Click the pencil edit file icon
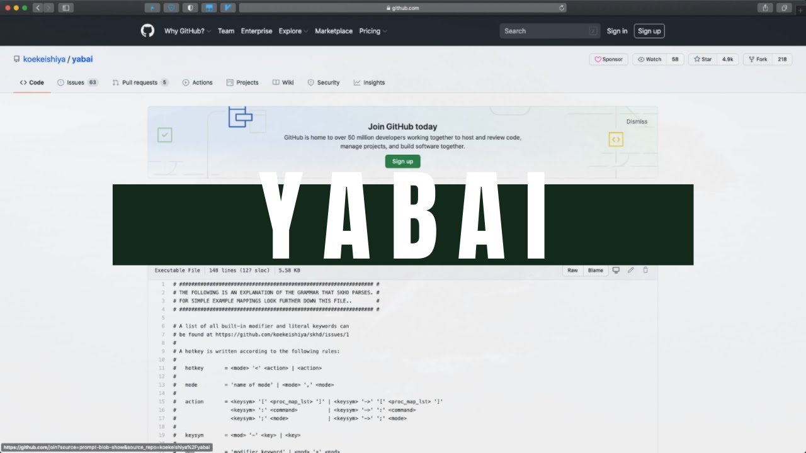 pos(630,270)
